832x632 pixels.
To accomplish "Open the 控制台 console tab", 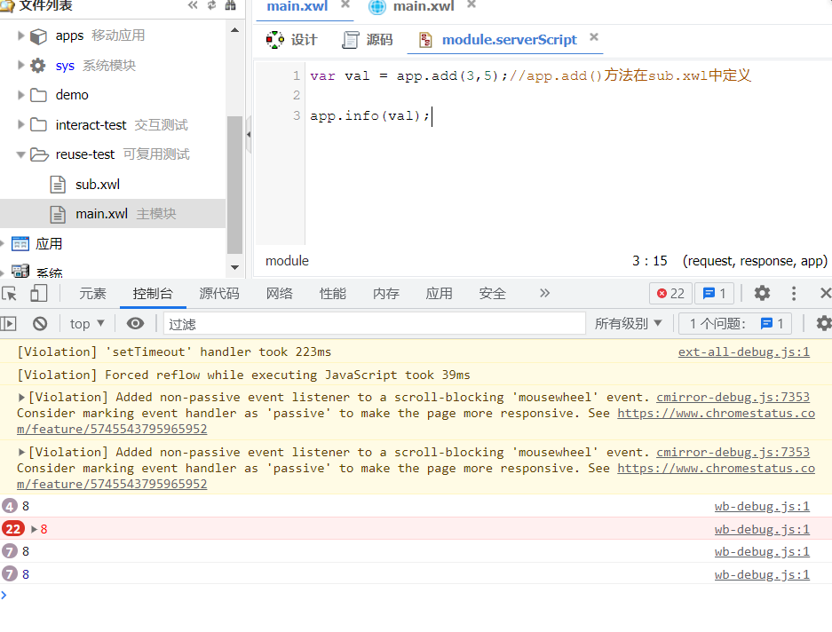I will (x=153, y=294).
